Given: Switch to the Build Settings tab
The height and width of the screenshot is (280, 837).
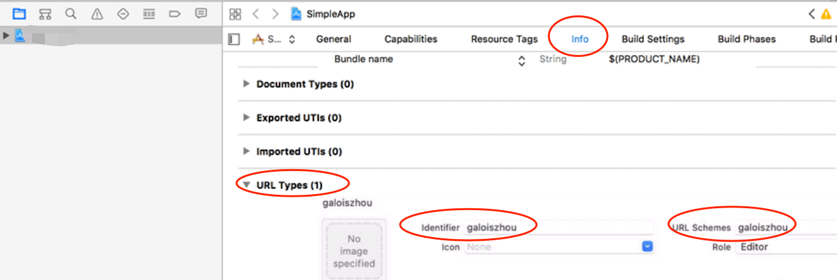Looking at the screenshot, I should click(653, 39).
